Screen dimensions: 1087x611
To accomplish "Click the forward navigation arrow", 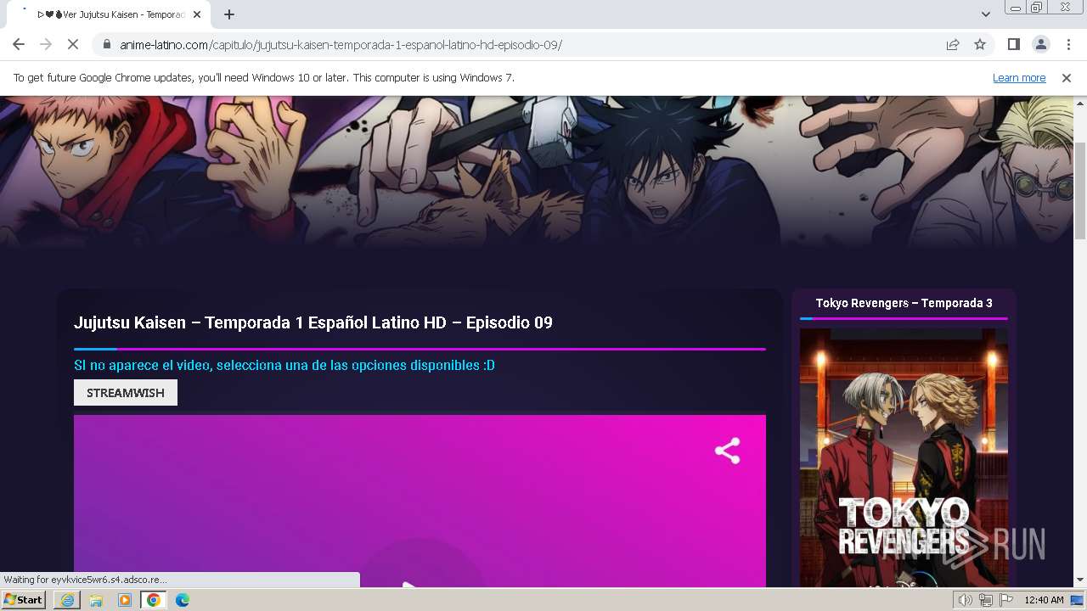I will coord(46,45).
